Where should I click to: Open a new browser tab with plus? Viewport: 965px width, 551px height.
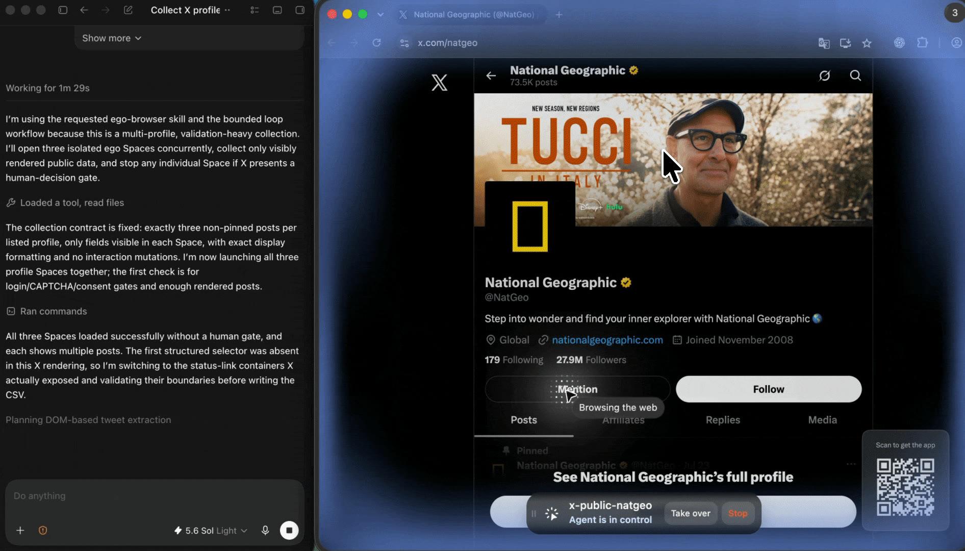pos(559,15)
